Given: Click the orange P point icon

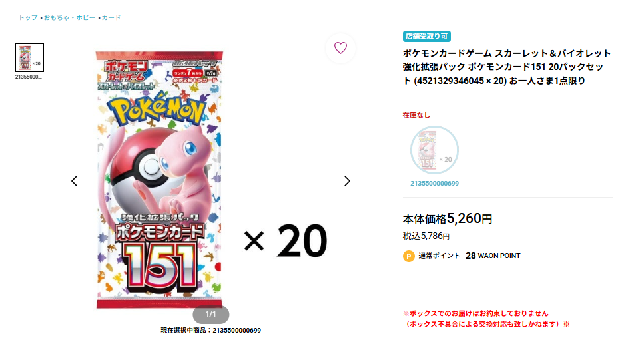Looking at the screenshot, I should point(408,256).
